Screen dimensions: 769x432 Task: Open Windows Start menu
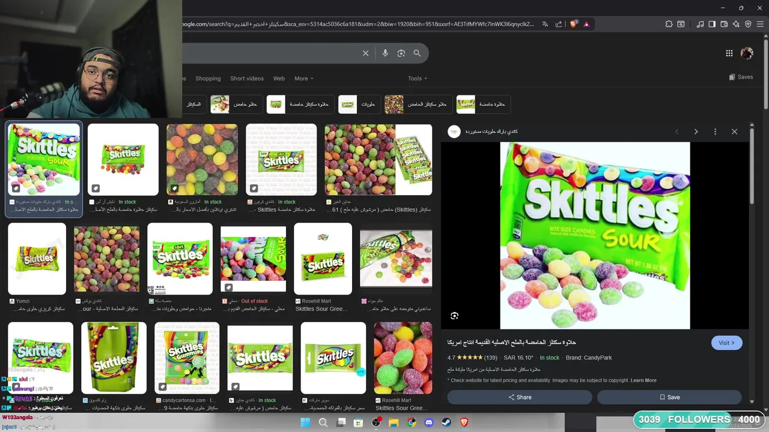[305, 422]
